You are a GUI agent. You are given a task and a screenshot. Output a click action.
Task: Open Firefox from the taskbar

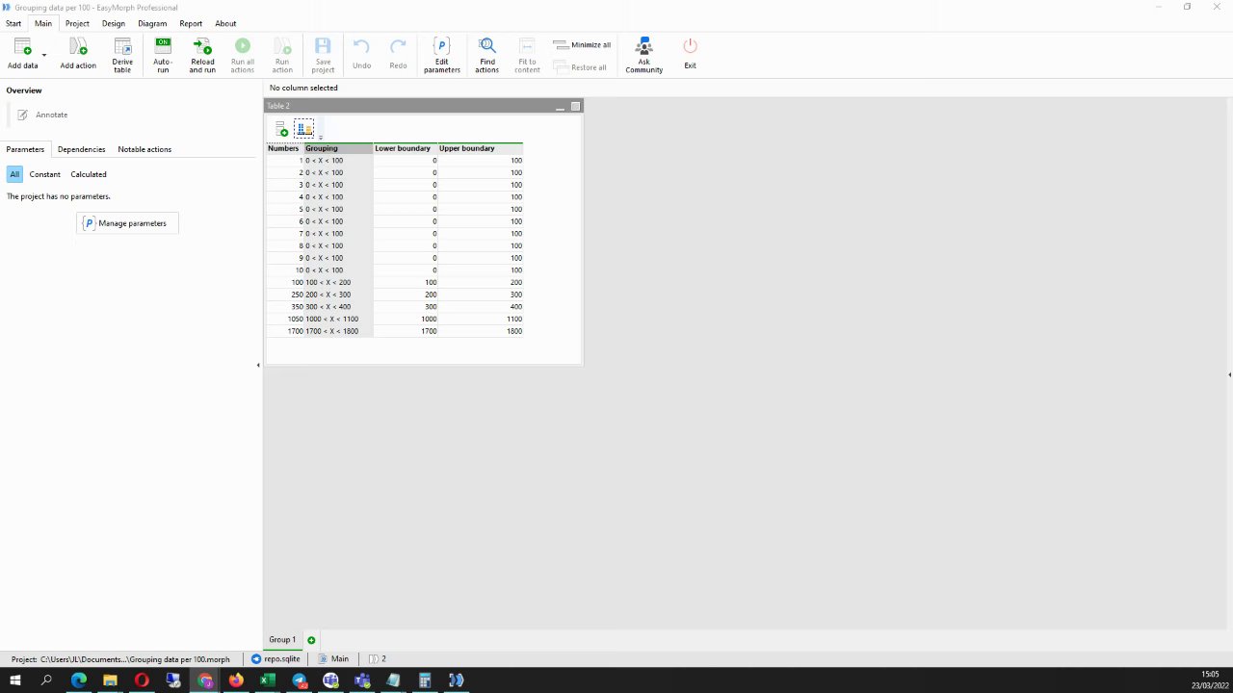236,680
